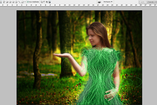Click the woman's open palm on canvas
The width and height of the screenshot is (157, 105).
point(62,55)
